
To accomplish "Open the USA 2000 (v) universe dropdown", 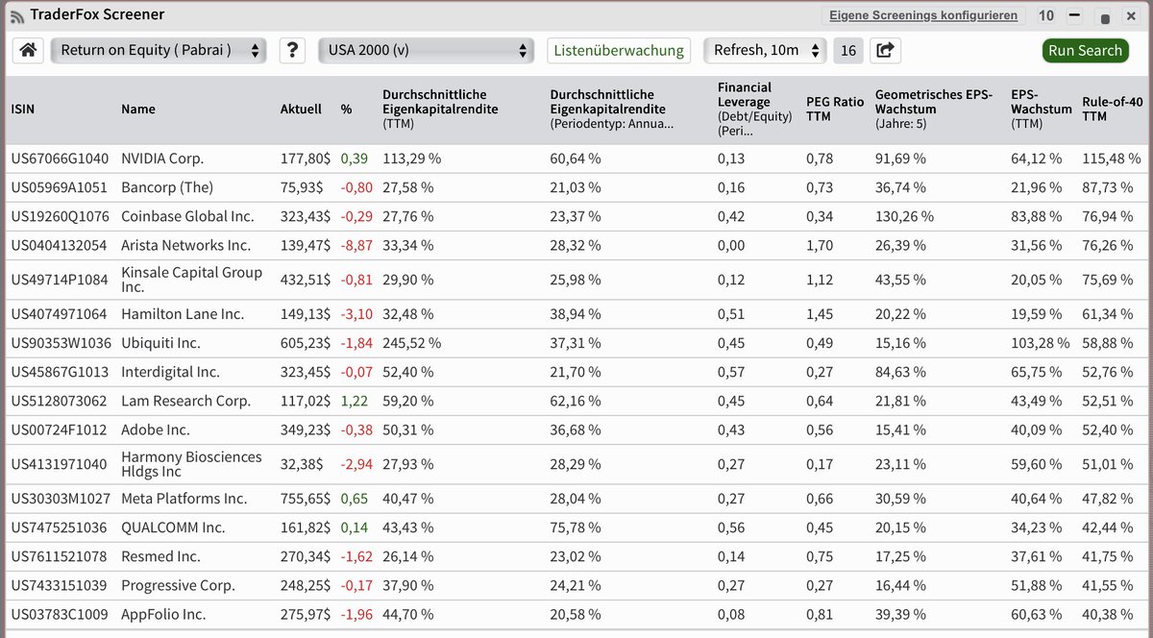I will pyautogui.click(x=426, y=50).
